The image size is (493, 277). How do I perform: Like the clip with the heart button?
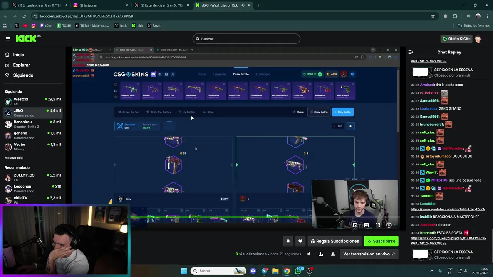tap(300, 241)
